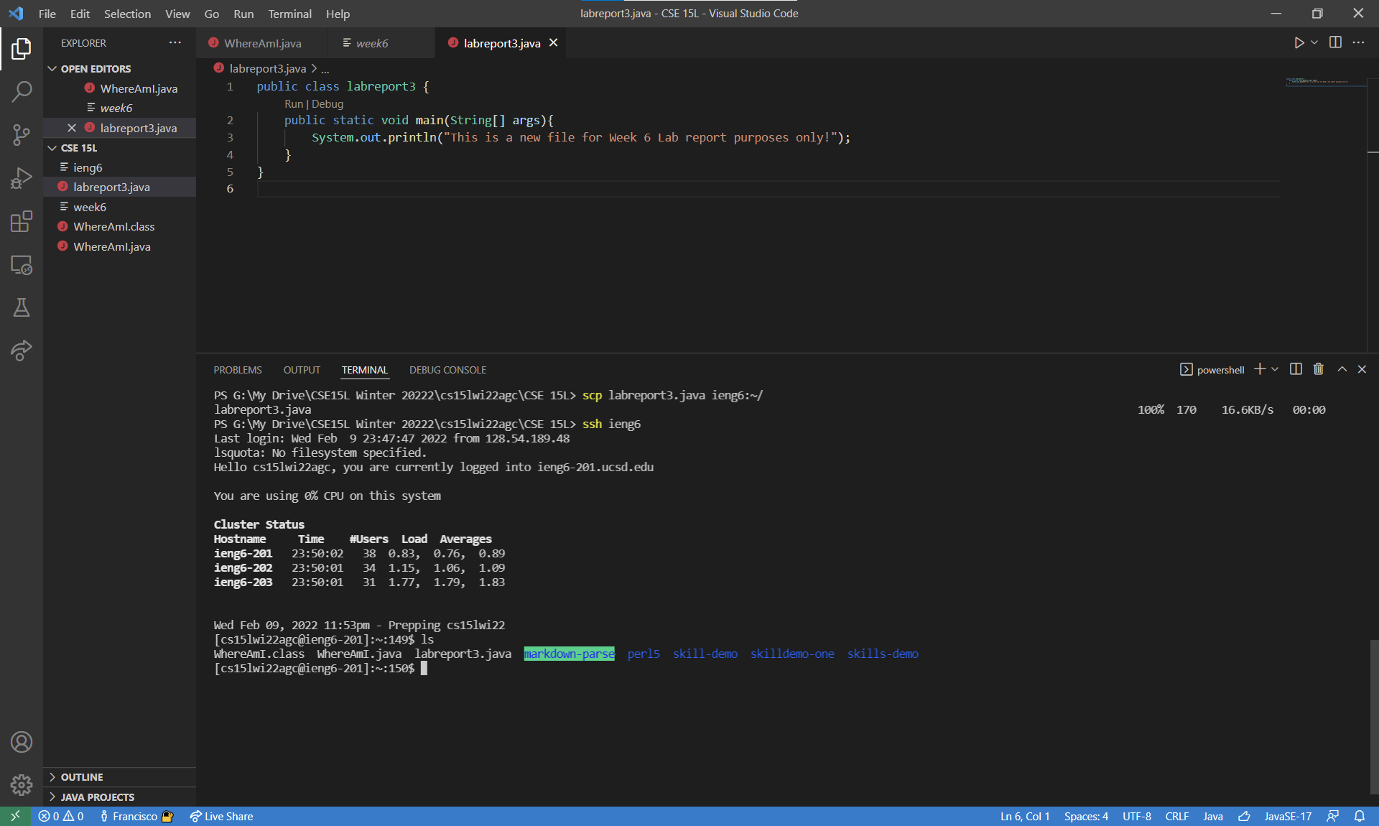This screenshot has width=1379, height=826.
Task: Change the CRLF line ending
Action: (x=1176, y=817)
